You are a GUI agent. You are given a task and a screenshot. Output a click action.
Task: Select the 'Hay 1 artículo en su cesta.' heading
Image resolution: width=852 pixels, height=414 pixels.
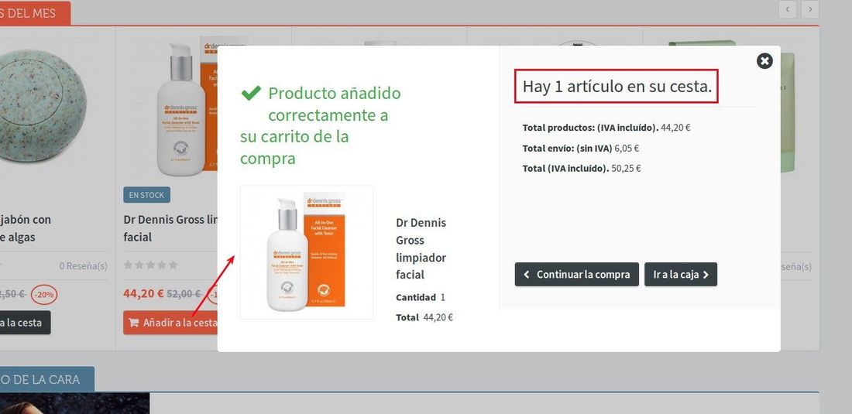[617, 86]
